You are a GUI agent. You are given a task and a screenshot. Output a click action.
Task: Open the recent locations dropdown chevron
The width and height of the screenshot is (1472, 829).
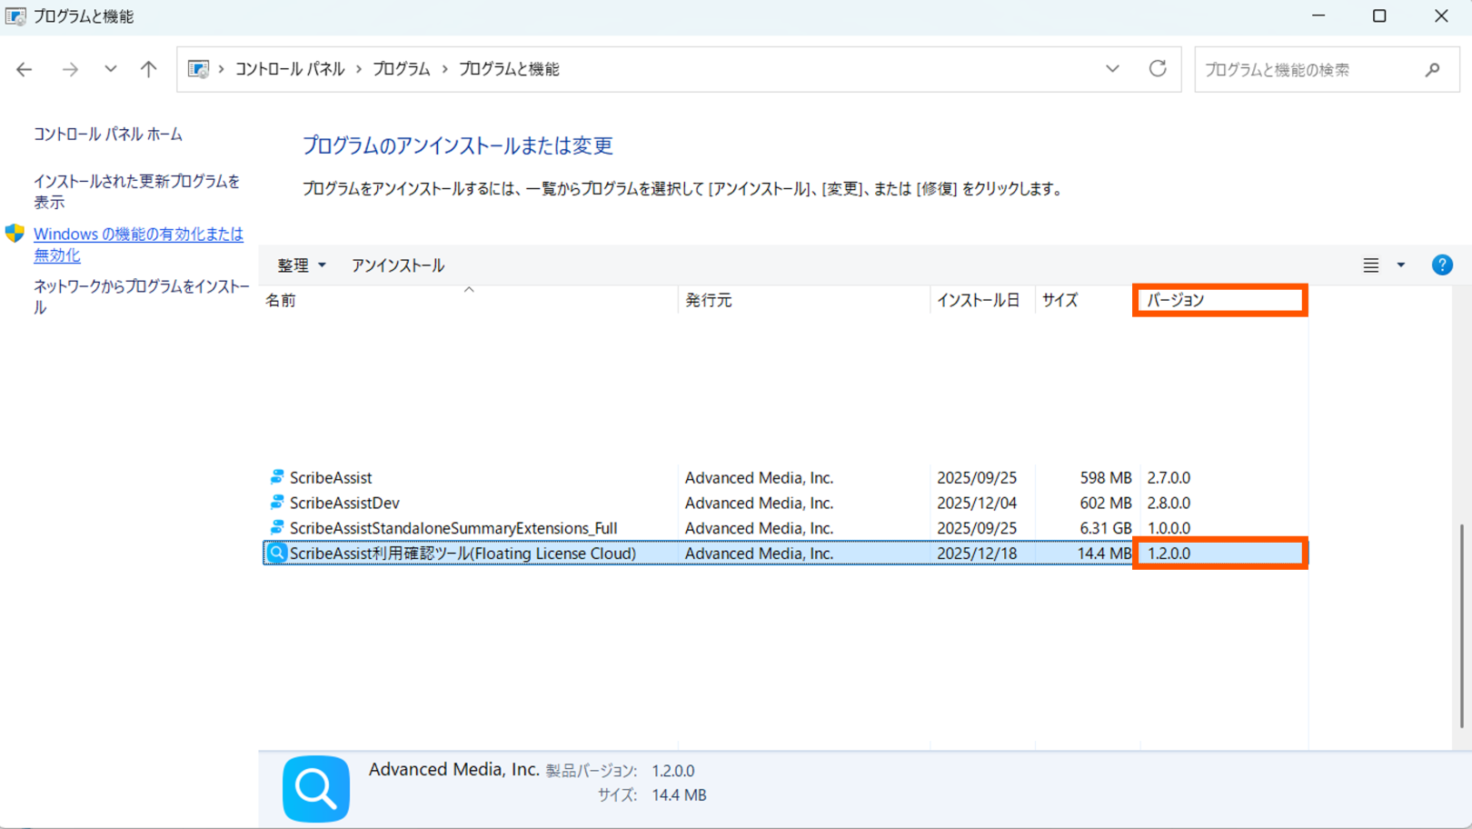tap(110, 69)
